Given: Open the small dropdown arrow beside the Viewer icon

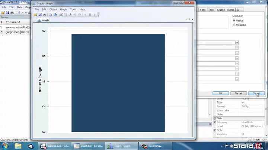Looking at the screenshot, I should pos(26,13).
